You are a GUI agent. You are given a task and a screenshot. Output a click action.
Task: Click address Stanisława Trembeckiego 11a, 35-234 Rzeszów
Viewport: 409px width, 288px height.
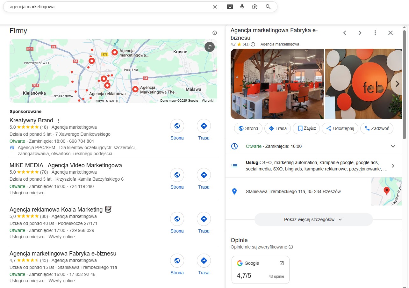click(x=293, y=191)
